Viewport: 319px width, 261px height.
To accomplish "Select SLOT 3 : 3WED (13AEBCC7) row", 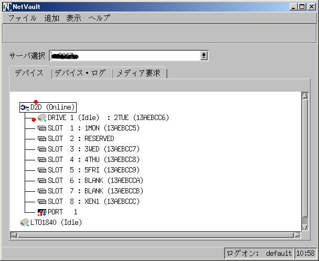I will click(x=89, y=149).
